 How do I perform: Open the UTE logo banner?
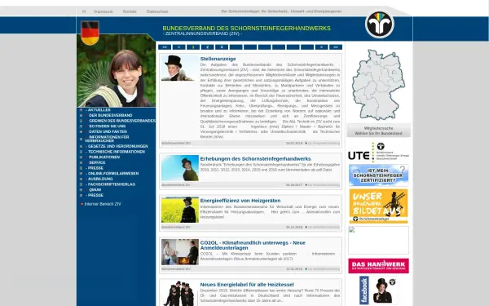379,152
